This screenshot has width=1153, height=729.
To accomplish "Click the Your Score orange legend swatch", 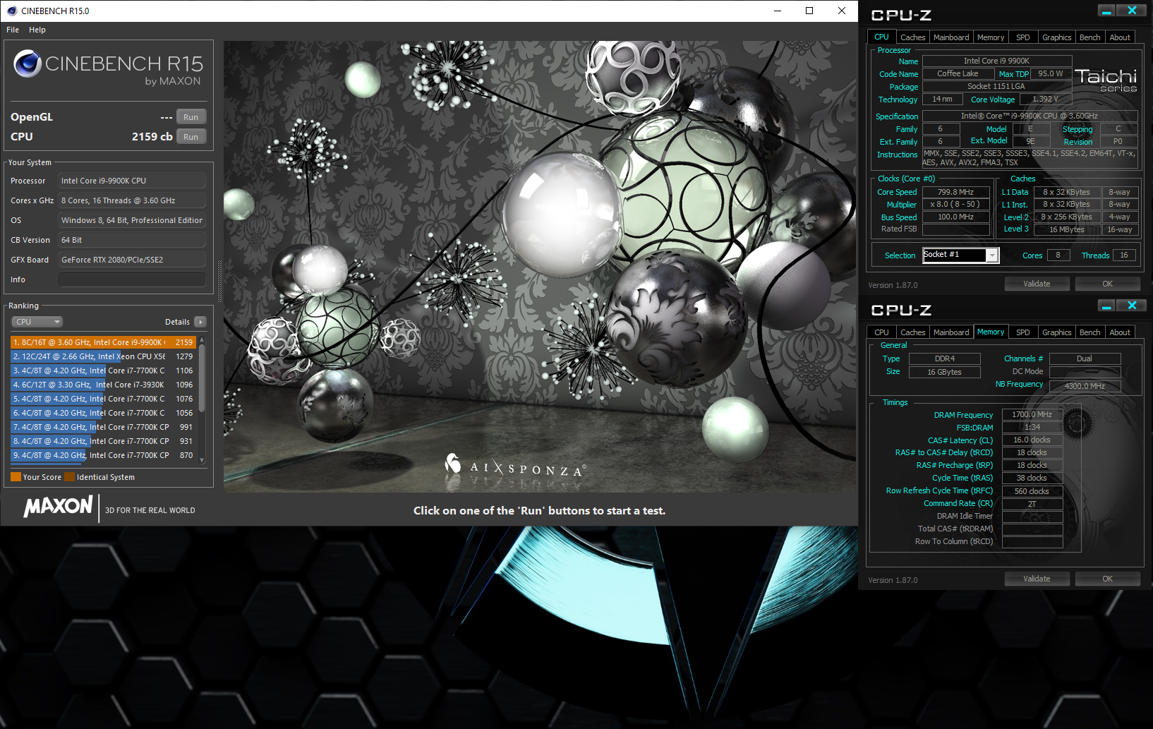I will 16,477.
